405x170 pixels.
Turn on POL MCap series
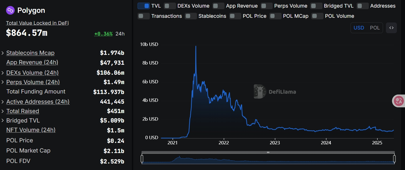click(275, 16)
